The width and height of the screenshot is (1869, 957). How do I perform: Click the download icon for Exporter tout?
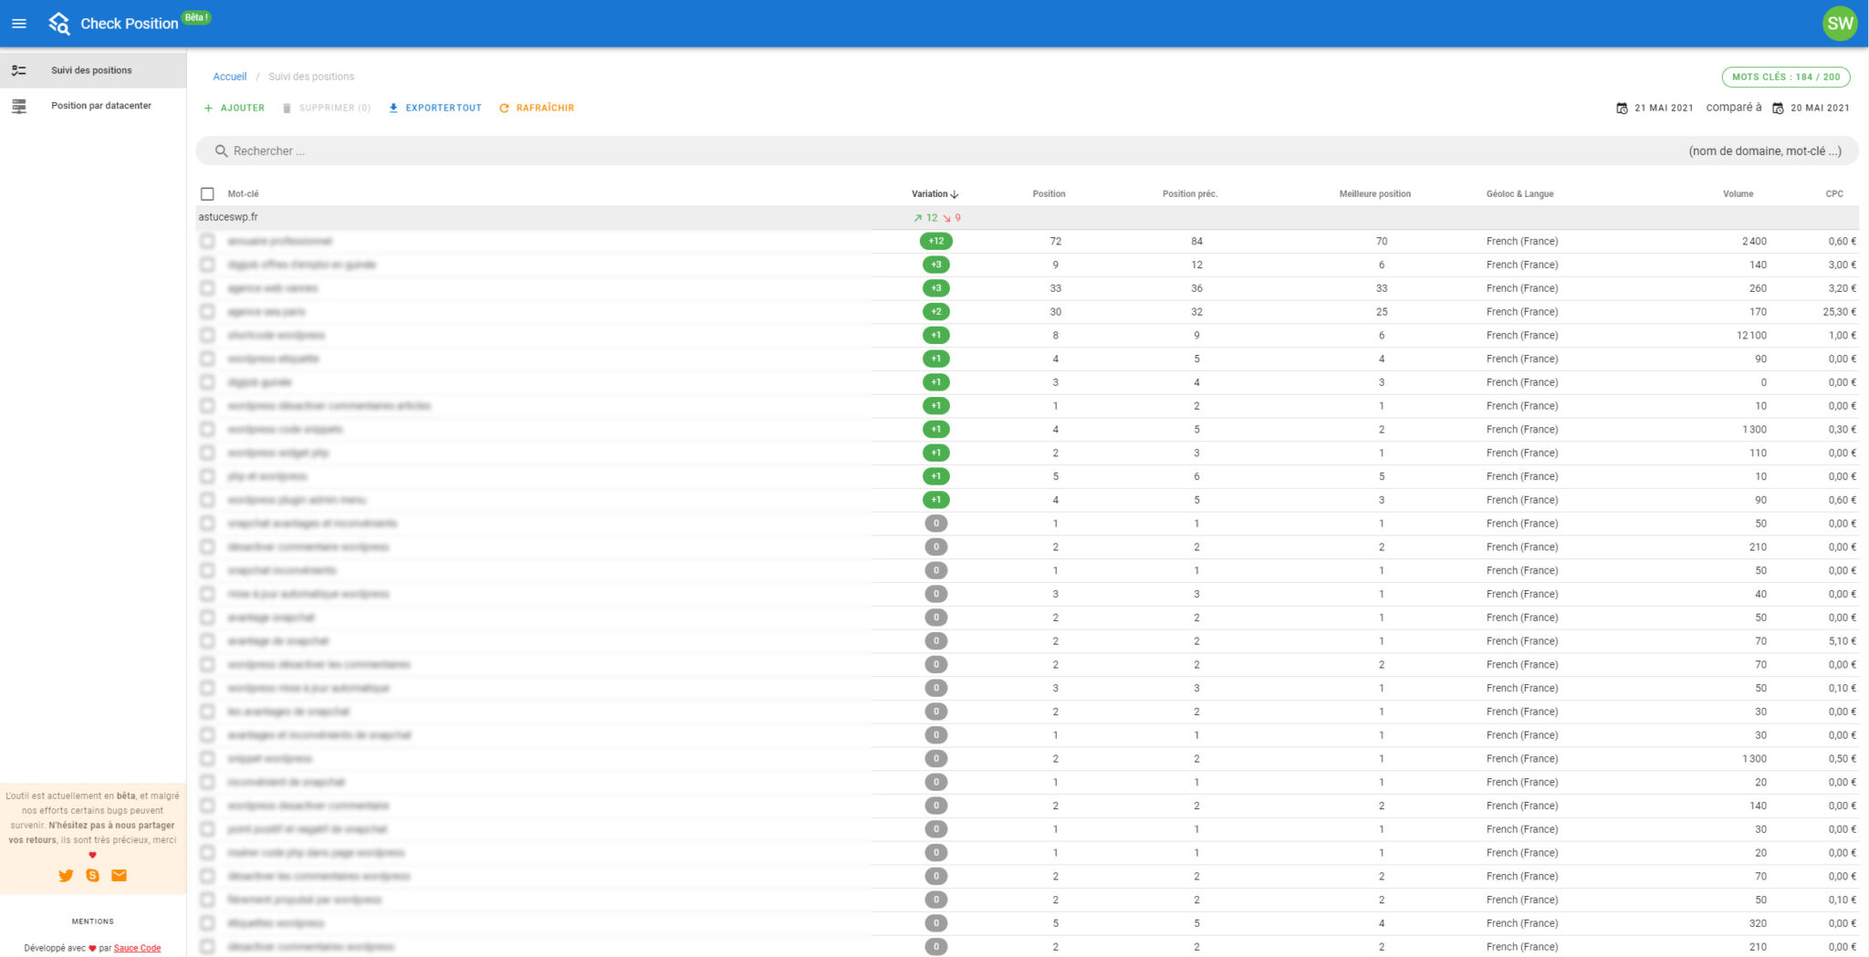coord(393,108)
